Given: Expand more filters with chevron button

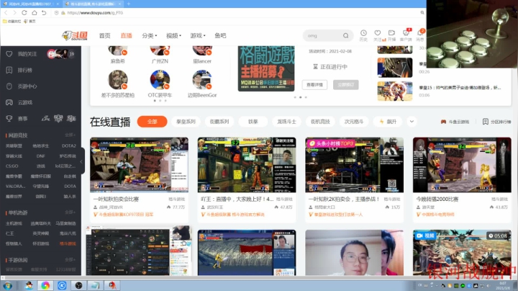Looking at the screenshot, I should 412,122.
